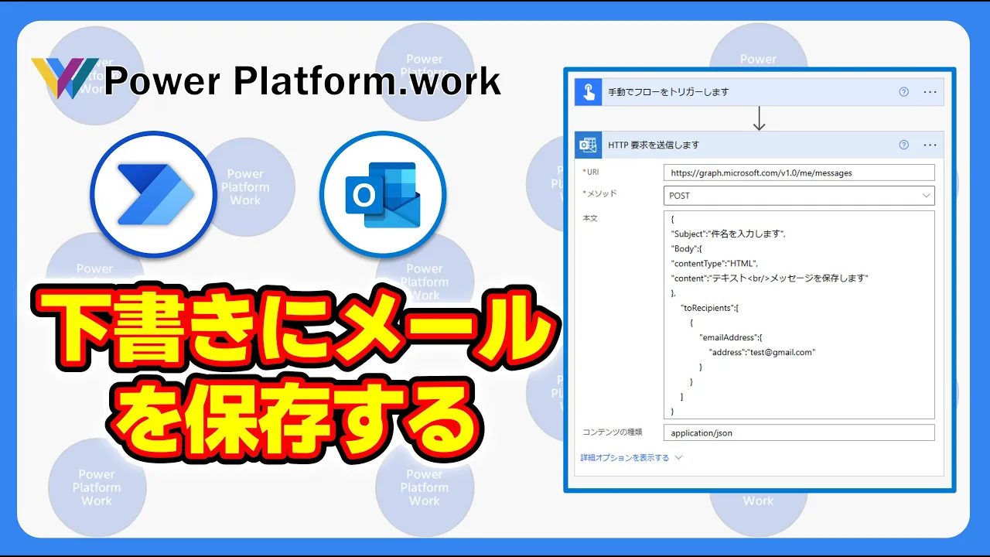Collapse the 手動でフローをトリガーします card header
The image size is (990, 557).
[759, 92]
